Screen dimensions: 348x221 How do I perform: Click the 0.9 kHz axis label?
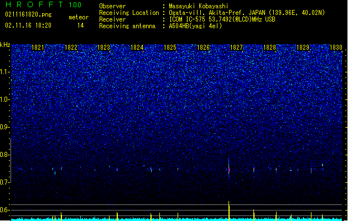(x=5, y=127)
